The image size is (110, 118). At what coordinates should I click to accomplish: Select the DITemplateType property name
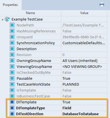click(30, 108)
